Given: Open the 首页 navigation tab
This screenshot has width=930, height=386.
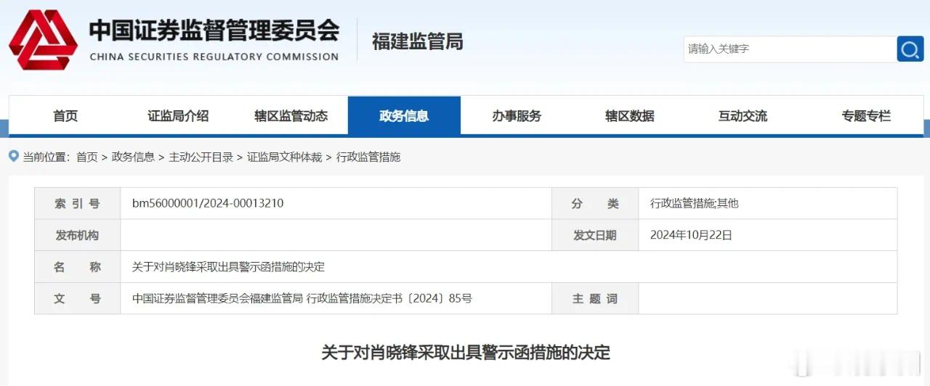Looking at the screenshot, I should pos(65,116).
